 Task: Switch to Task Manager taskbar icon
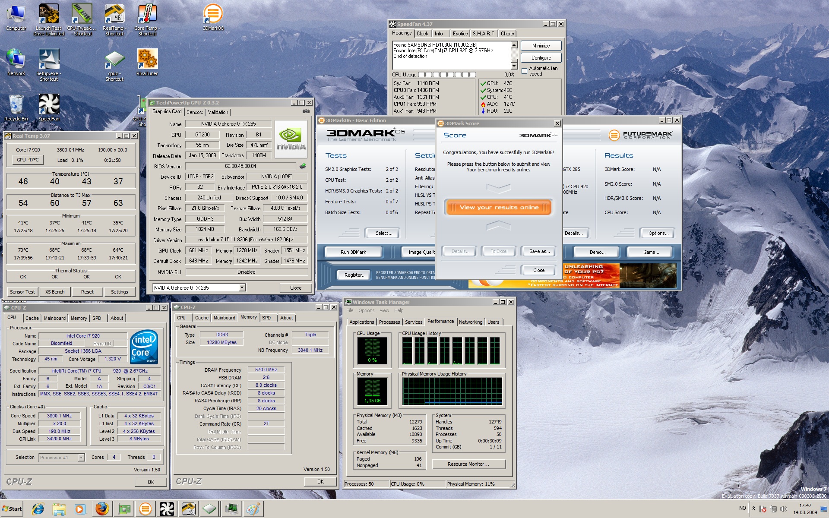pos(231,509)
